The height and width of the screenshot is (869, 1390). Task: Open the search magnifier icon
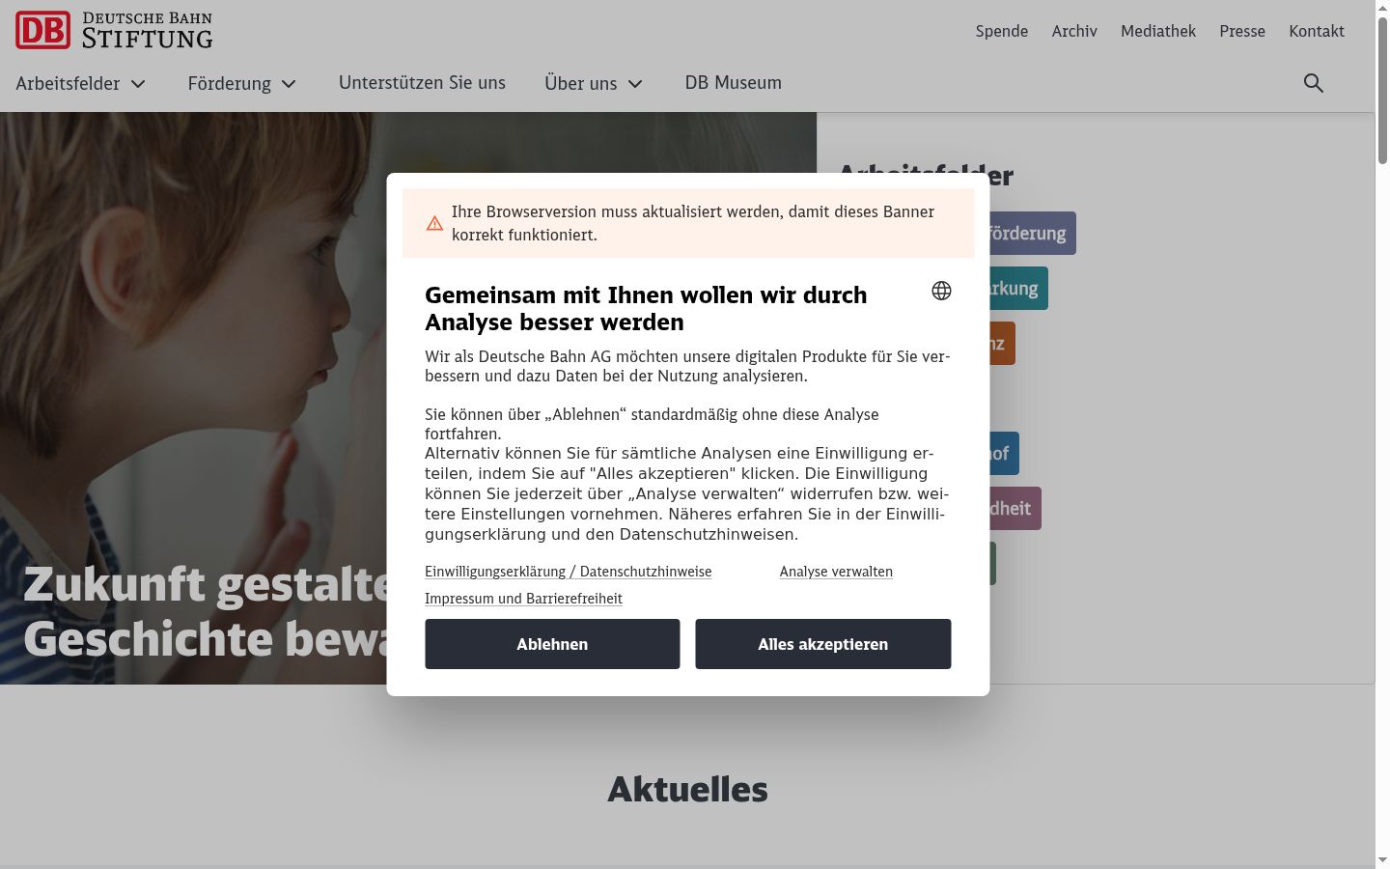click(1314, 83)
